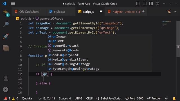Open notifications bell icon
This screenshot has width=180, height=101.
174,98
